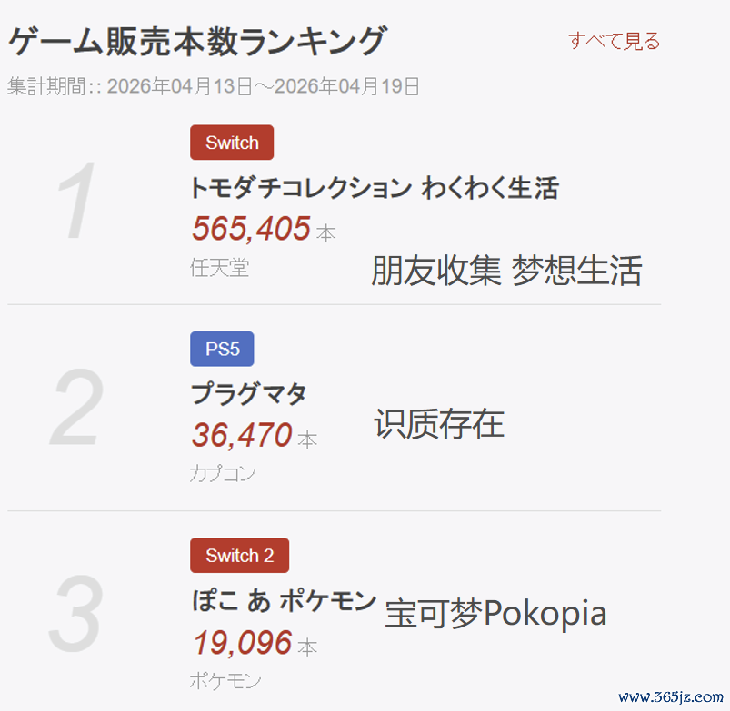Click the 集計期間 date range text
The image size is (730, 711).
click(214, 86)
